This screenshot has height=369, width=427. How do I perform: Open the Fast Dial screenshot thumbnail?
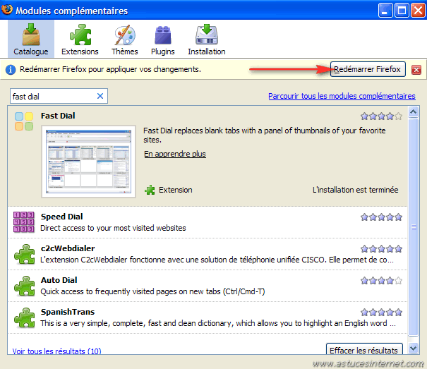pyautogui.click(x=88, y=162)
